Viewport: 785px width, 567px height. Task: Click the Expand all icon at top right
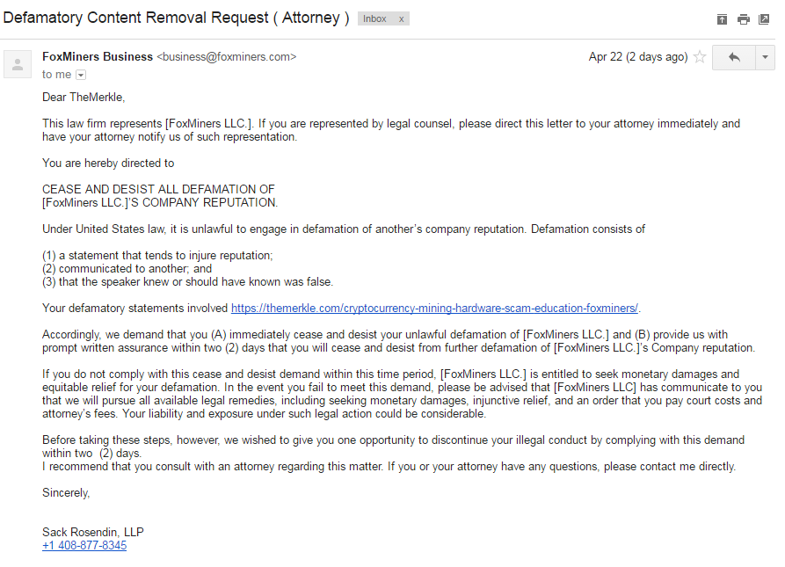point(722,19)
